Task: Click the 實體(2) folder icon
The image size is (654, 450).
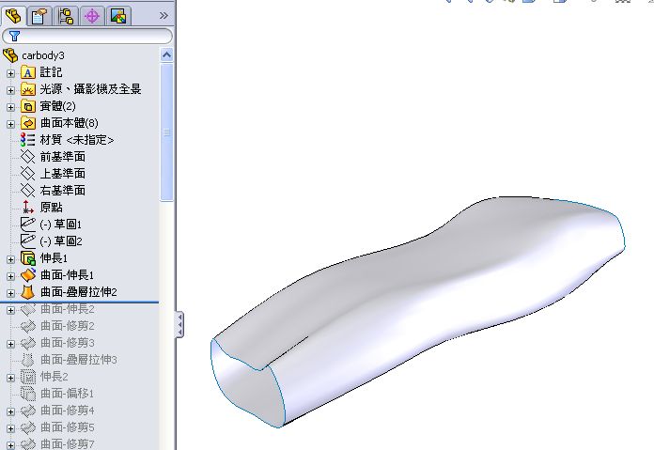Action: 28,106
